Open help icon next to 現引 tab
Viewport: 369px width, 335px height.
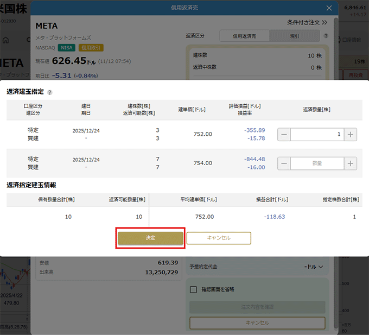[326, 36]
